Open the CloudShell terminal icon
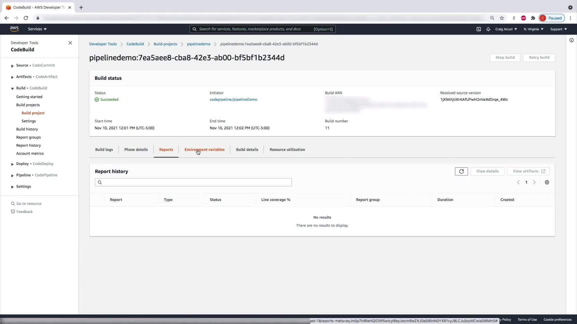 click(478, 29)
